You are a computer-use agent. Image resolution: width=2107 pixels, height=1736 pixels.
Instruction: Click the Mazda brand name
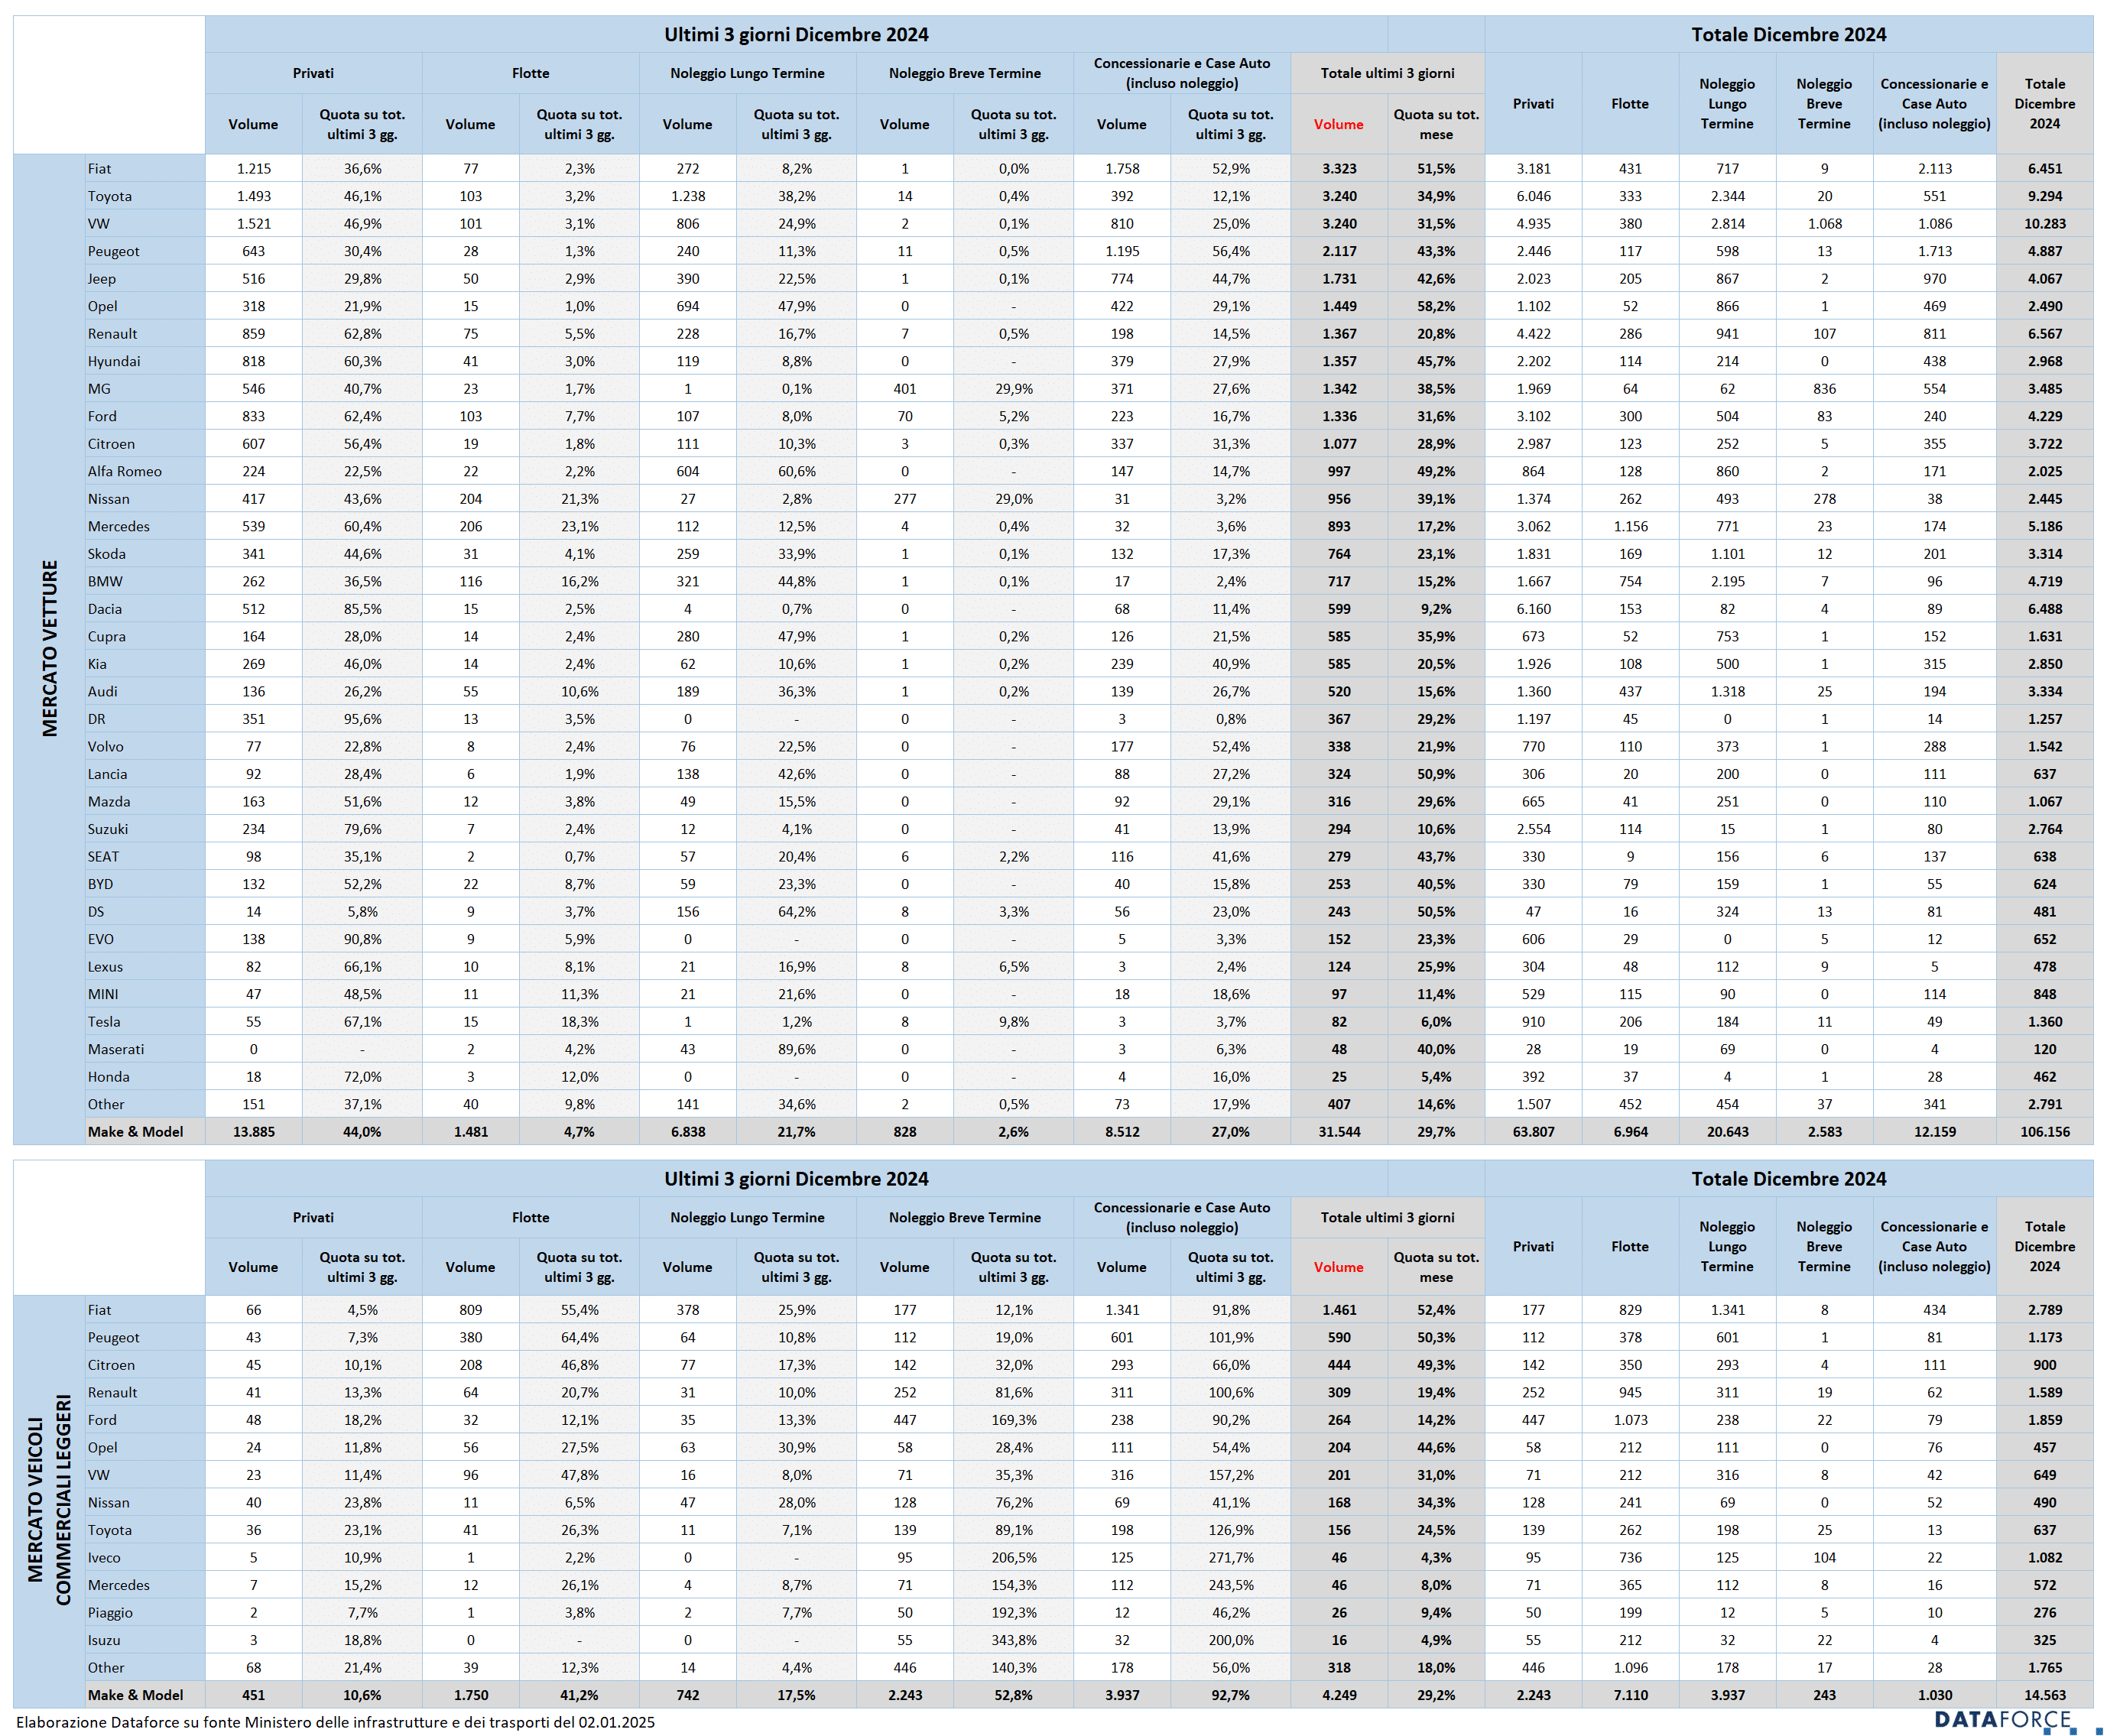(109, 801)
